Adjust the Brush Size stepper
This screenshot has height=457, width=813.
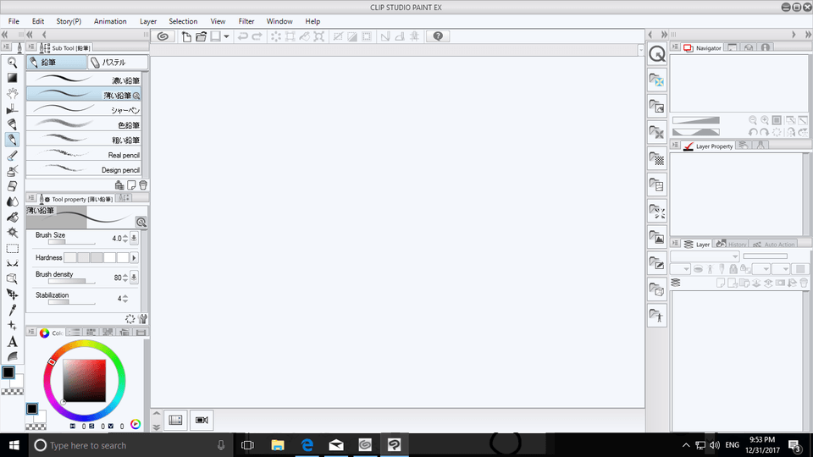125,239
